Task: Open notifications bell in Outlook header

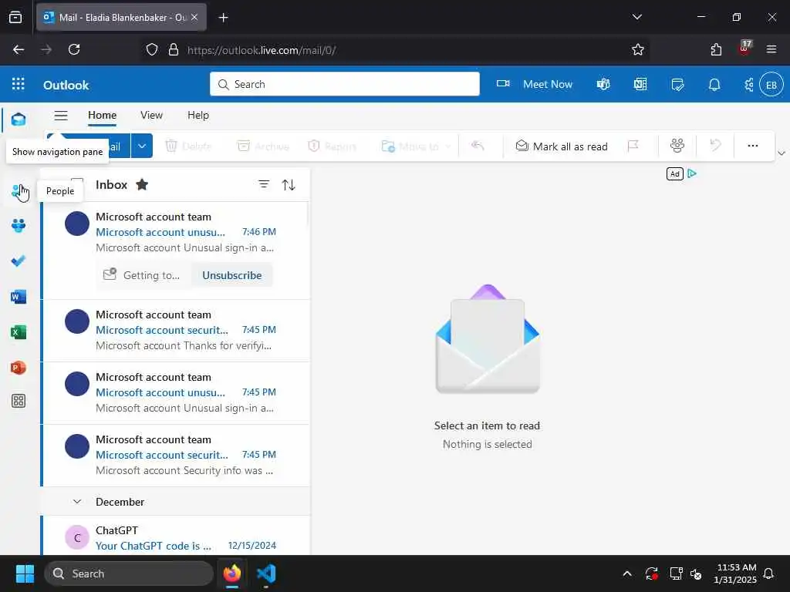Action: [714, 85]
